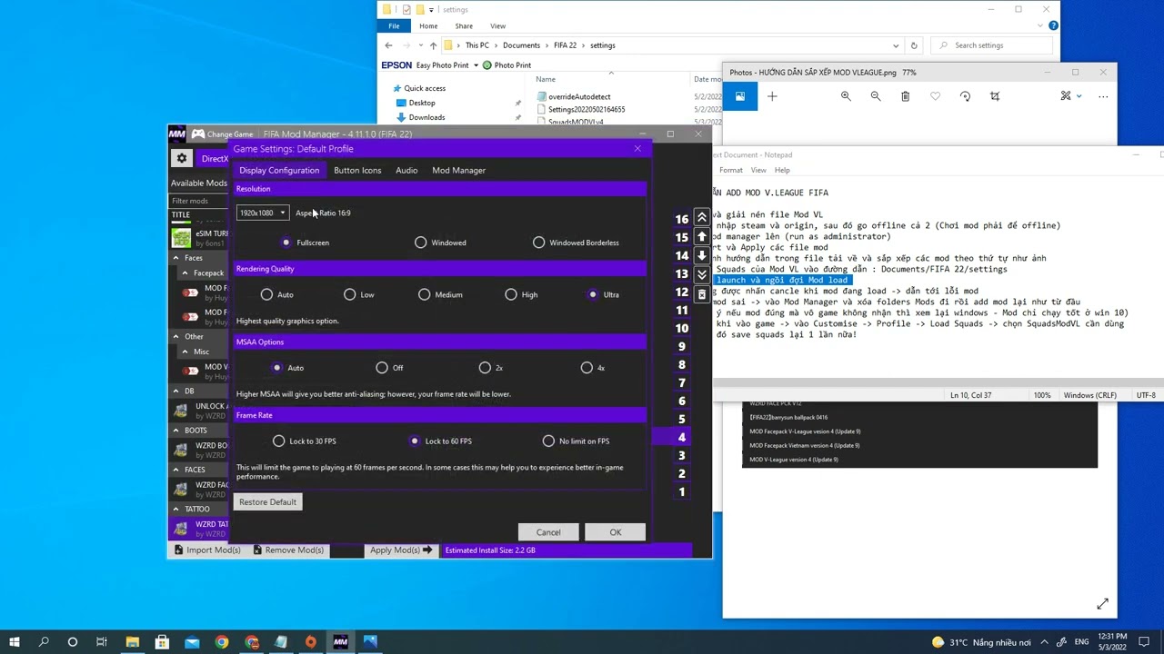This screenshot has height=654, width=1164.
Task: Collapse the BOOTS mod group
Action: pyautogui.click(x=176, y=431)
